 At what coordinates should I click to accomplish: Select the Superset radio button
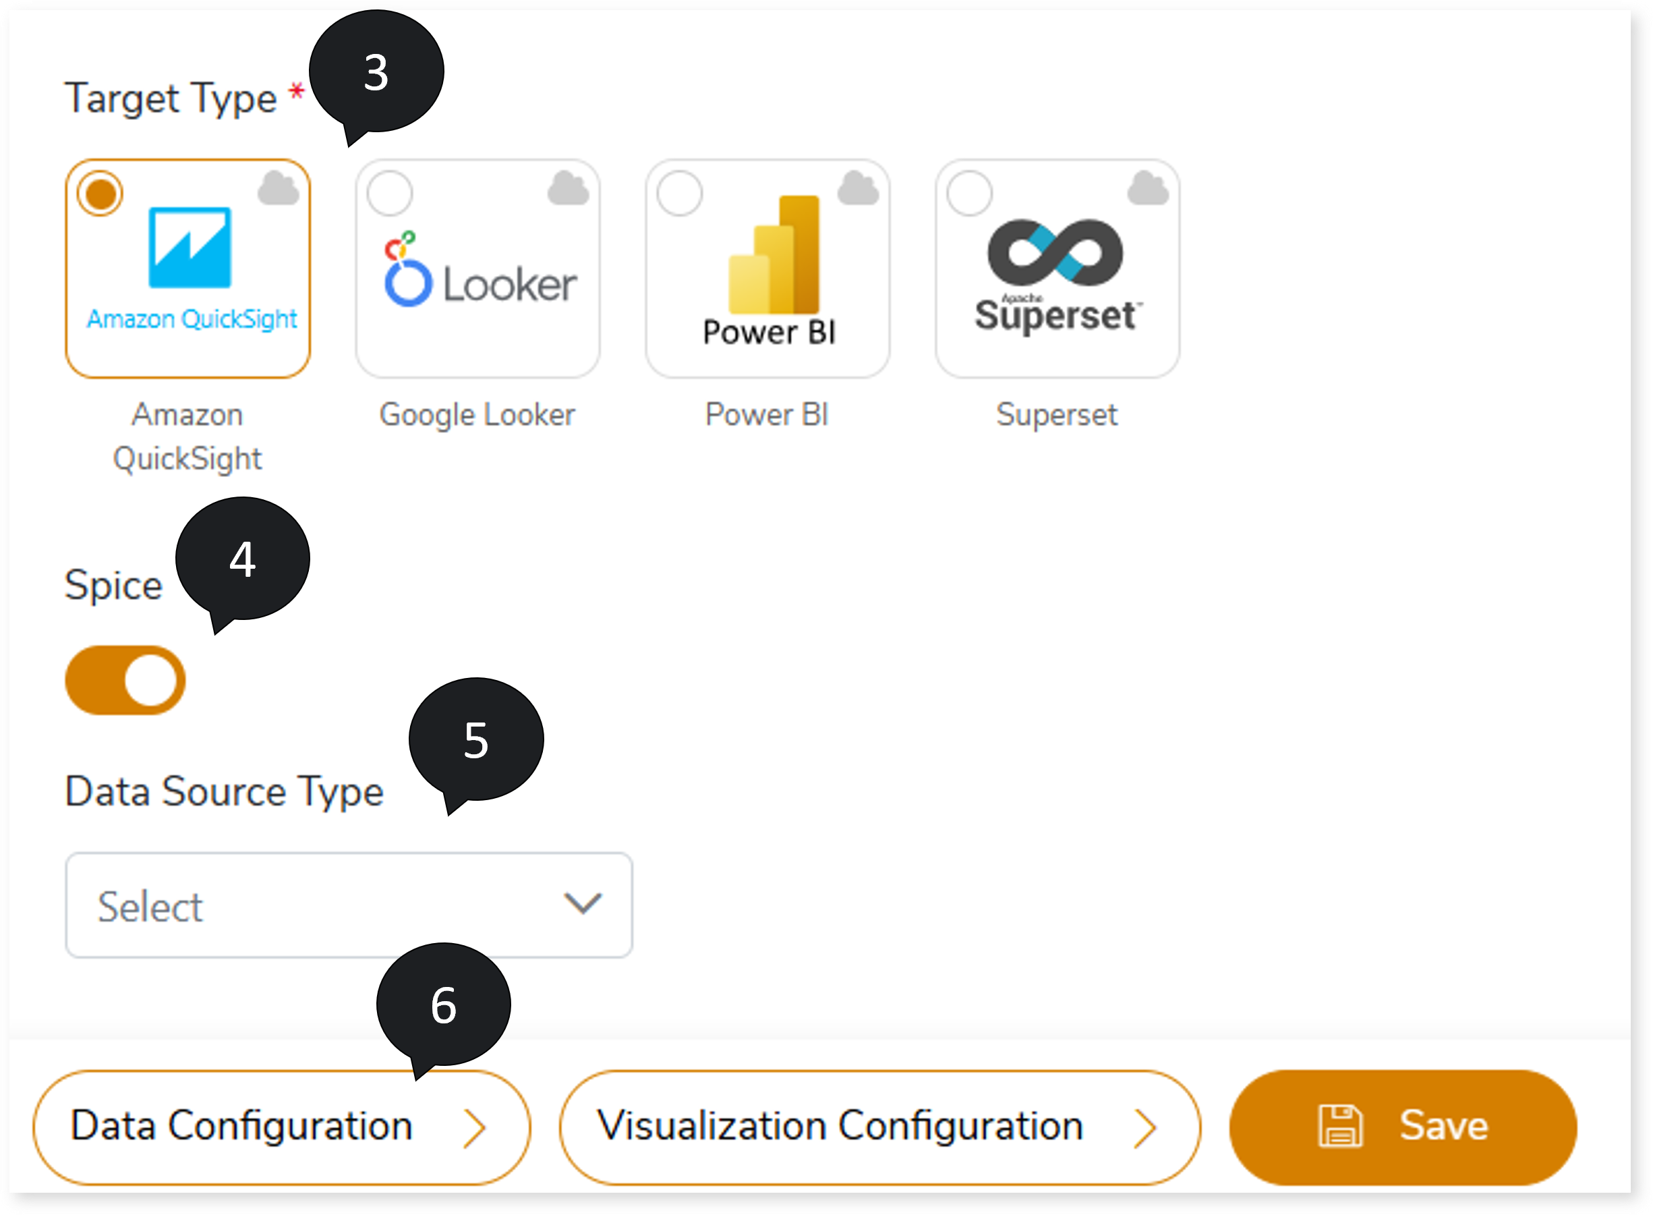coord(969,194)
